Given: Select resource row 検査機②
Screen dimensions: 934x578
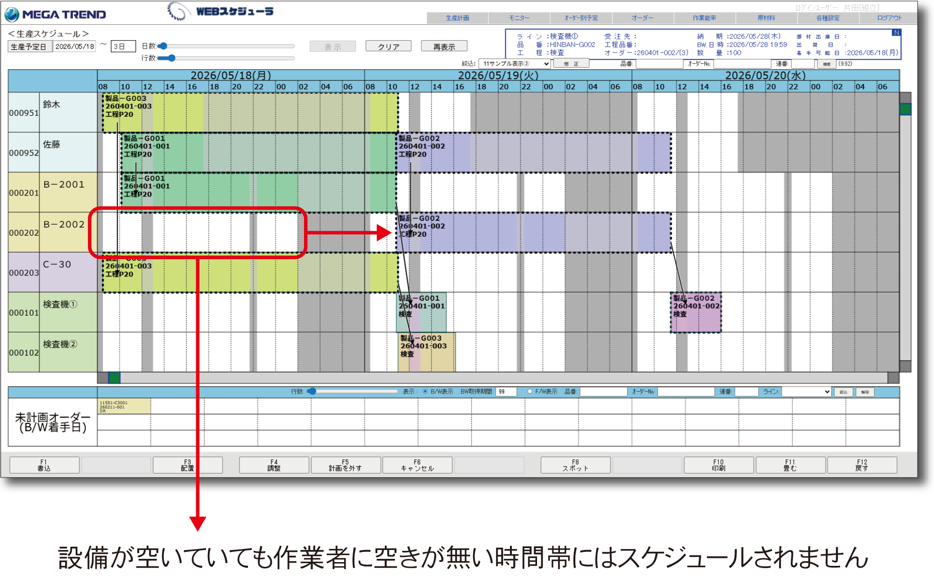Looking at the screenshot, I should click(53, 352).
